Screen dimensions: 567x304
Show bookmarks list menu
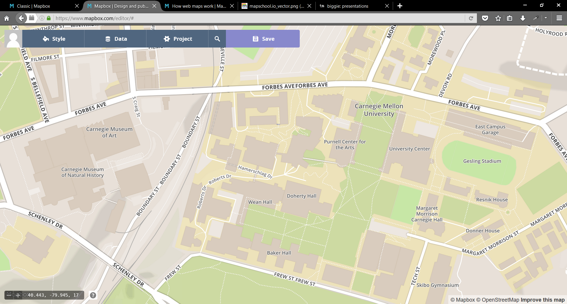coord(510,18)
